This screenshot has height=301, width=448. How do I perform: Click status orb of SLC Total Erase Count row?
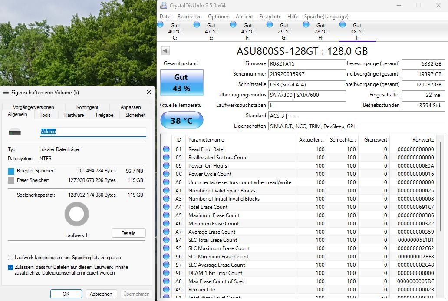pyautogui.click(x=166, y=240)
